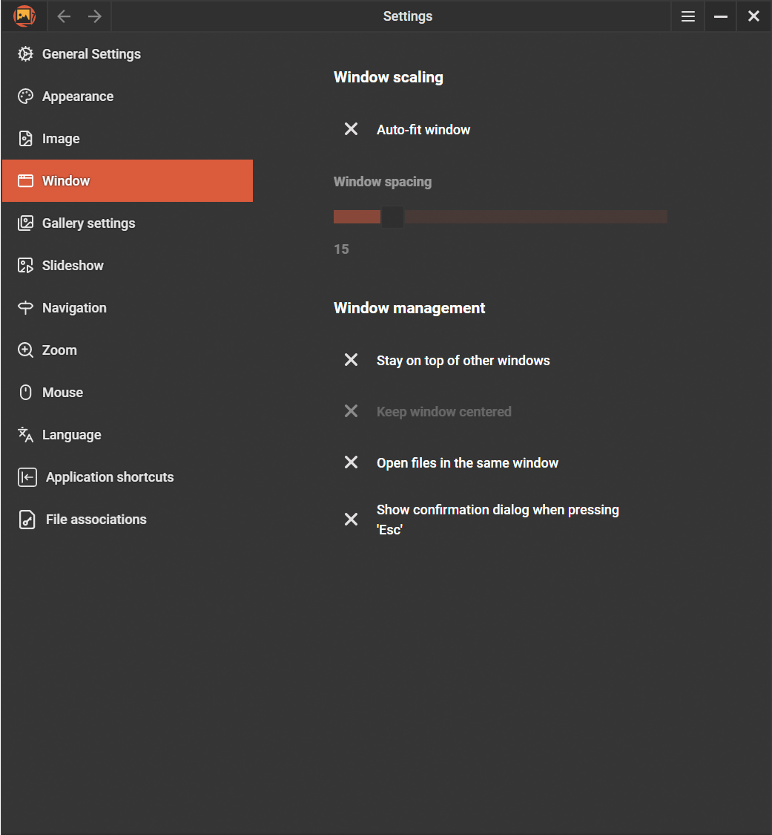Open the Navigation settings tab
The width and height of the screenshot is (772, 835).
point(74,308)
